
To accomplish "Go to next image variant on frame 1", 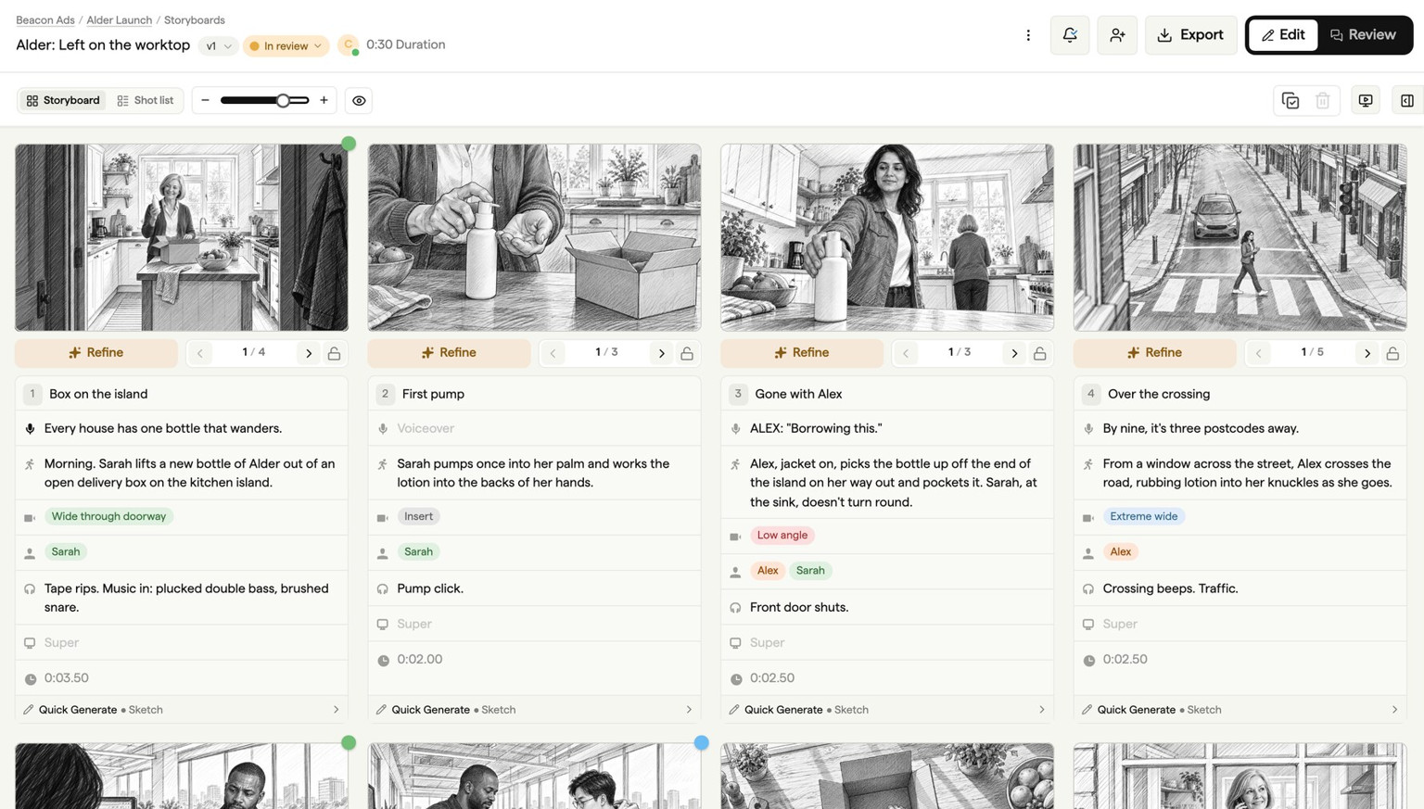I will [x=309, y=353].
